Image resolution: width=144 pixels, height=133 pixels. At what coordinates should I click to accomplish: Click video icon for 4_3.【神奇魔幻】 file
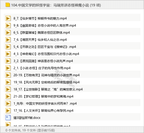(x=8, y=54)
